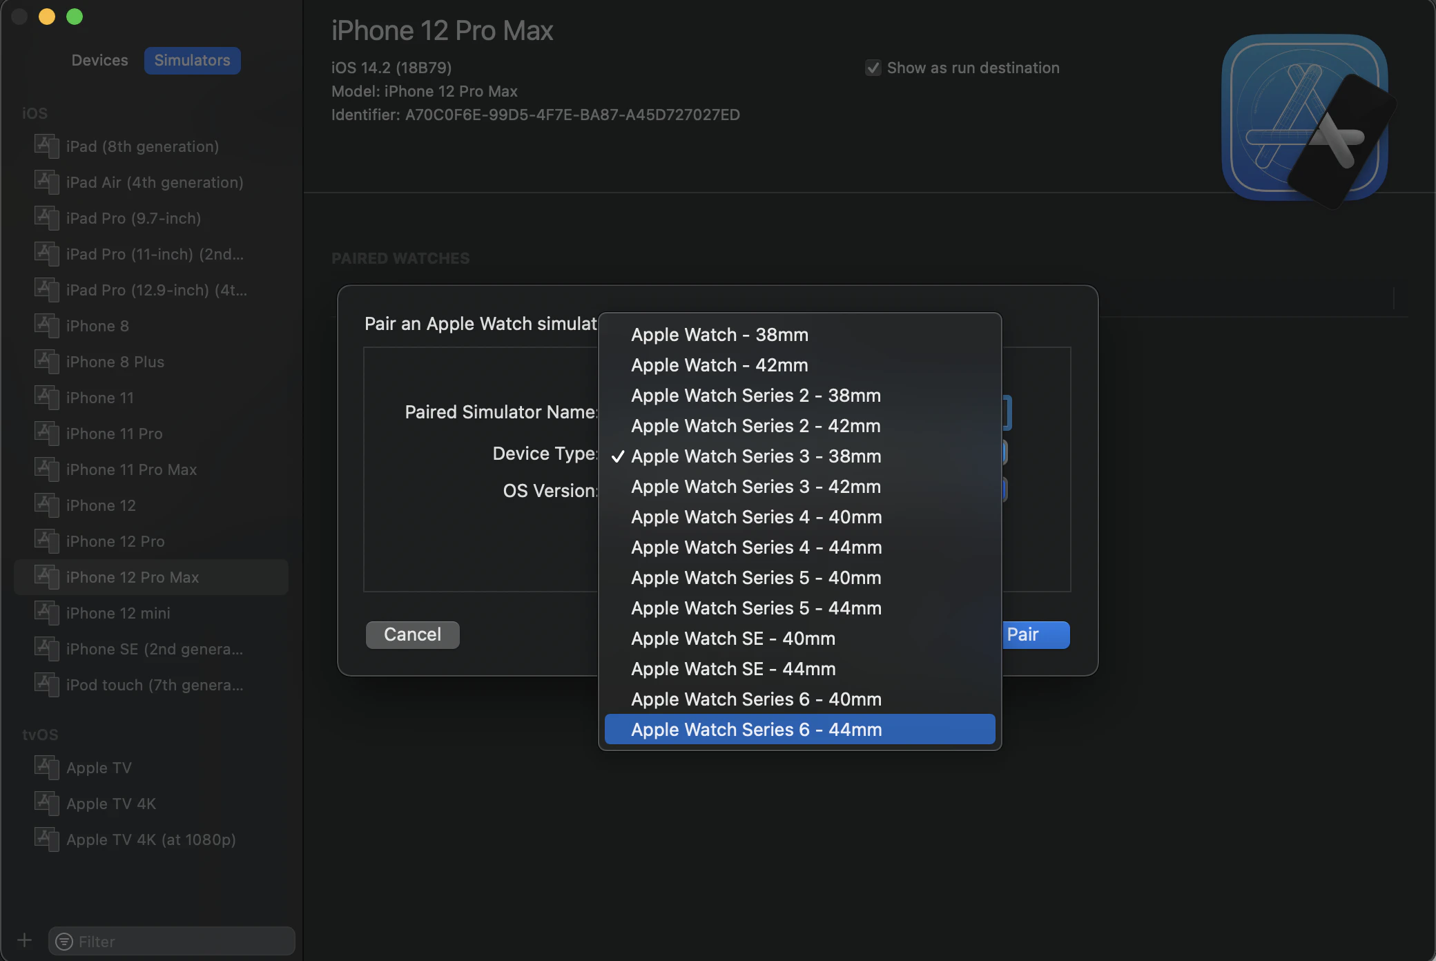Click the Apple TV 4K simulator icon

(46, 804)
